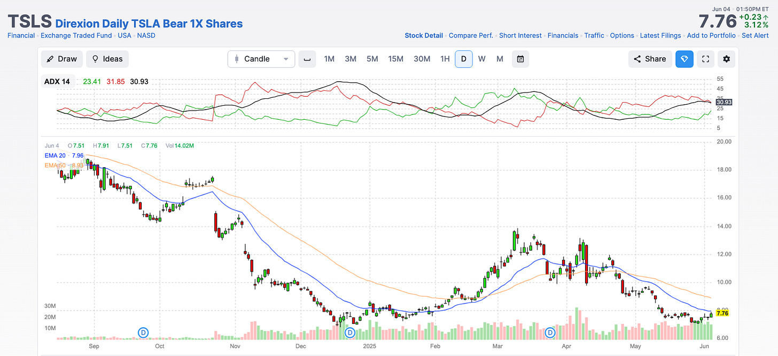Open the Short Interest link
The width and height of the screenshot is (778, 356).
[520, 35]
